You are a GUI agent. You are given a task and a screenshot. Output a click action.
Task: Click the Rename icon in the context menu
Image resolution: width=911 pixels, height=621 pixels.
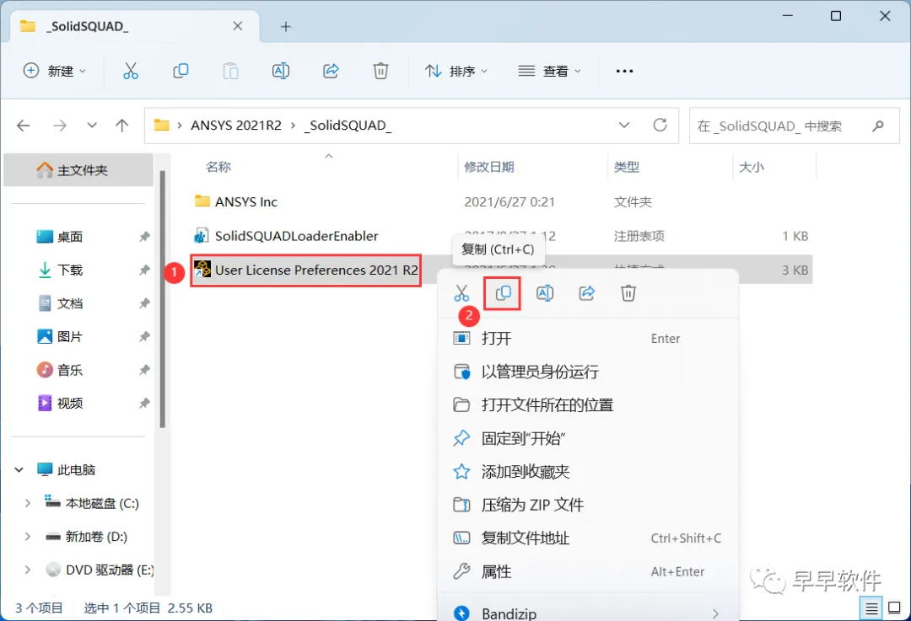pos(545,293)
